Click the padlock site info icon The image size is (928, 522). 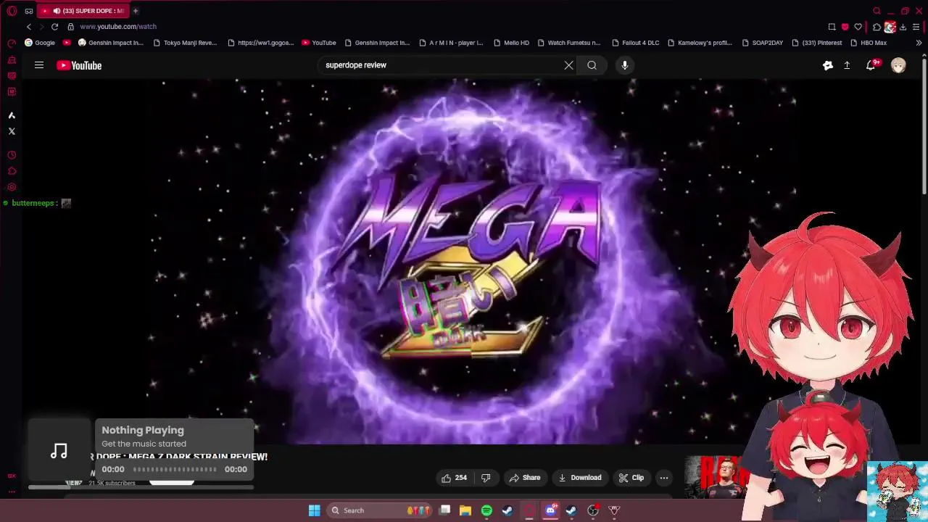[70, 27]
